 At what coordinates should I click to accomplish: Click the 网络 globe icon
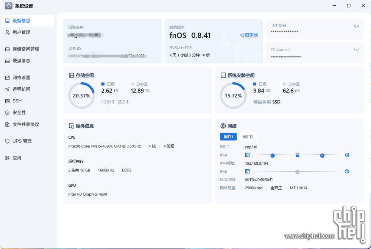coord(223,126)
